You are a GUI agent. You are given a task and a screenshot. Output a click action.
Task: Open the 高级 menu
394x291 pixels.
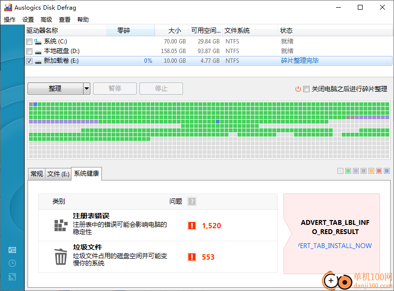pos(46,20)
